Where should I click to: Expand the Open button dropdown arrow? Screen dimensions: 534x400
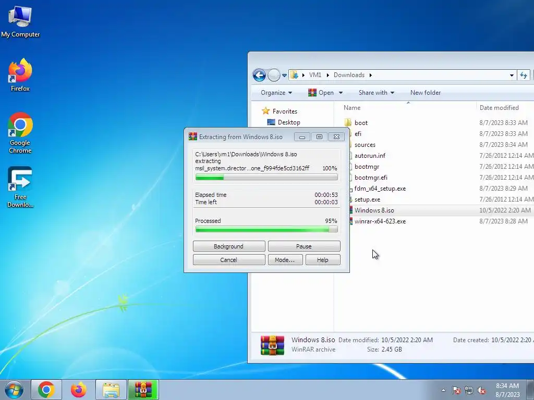pos(341,93)
